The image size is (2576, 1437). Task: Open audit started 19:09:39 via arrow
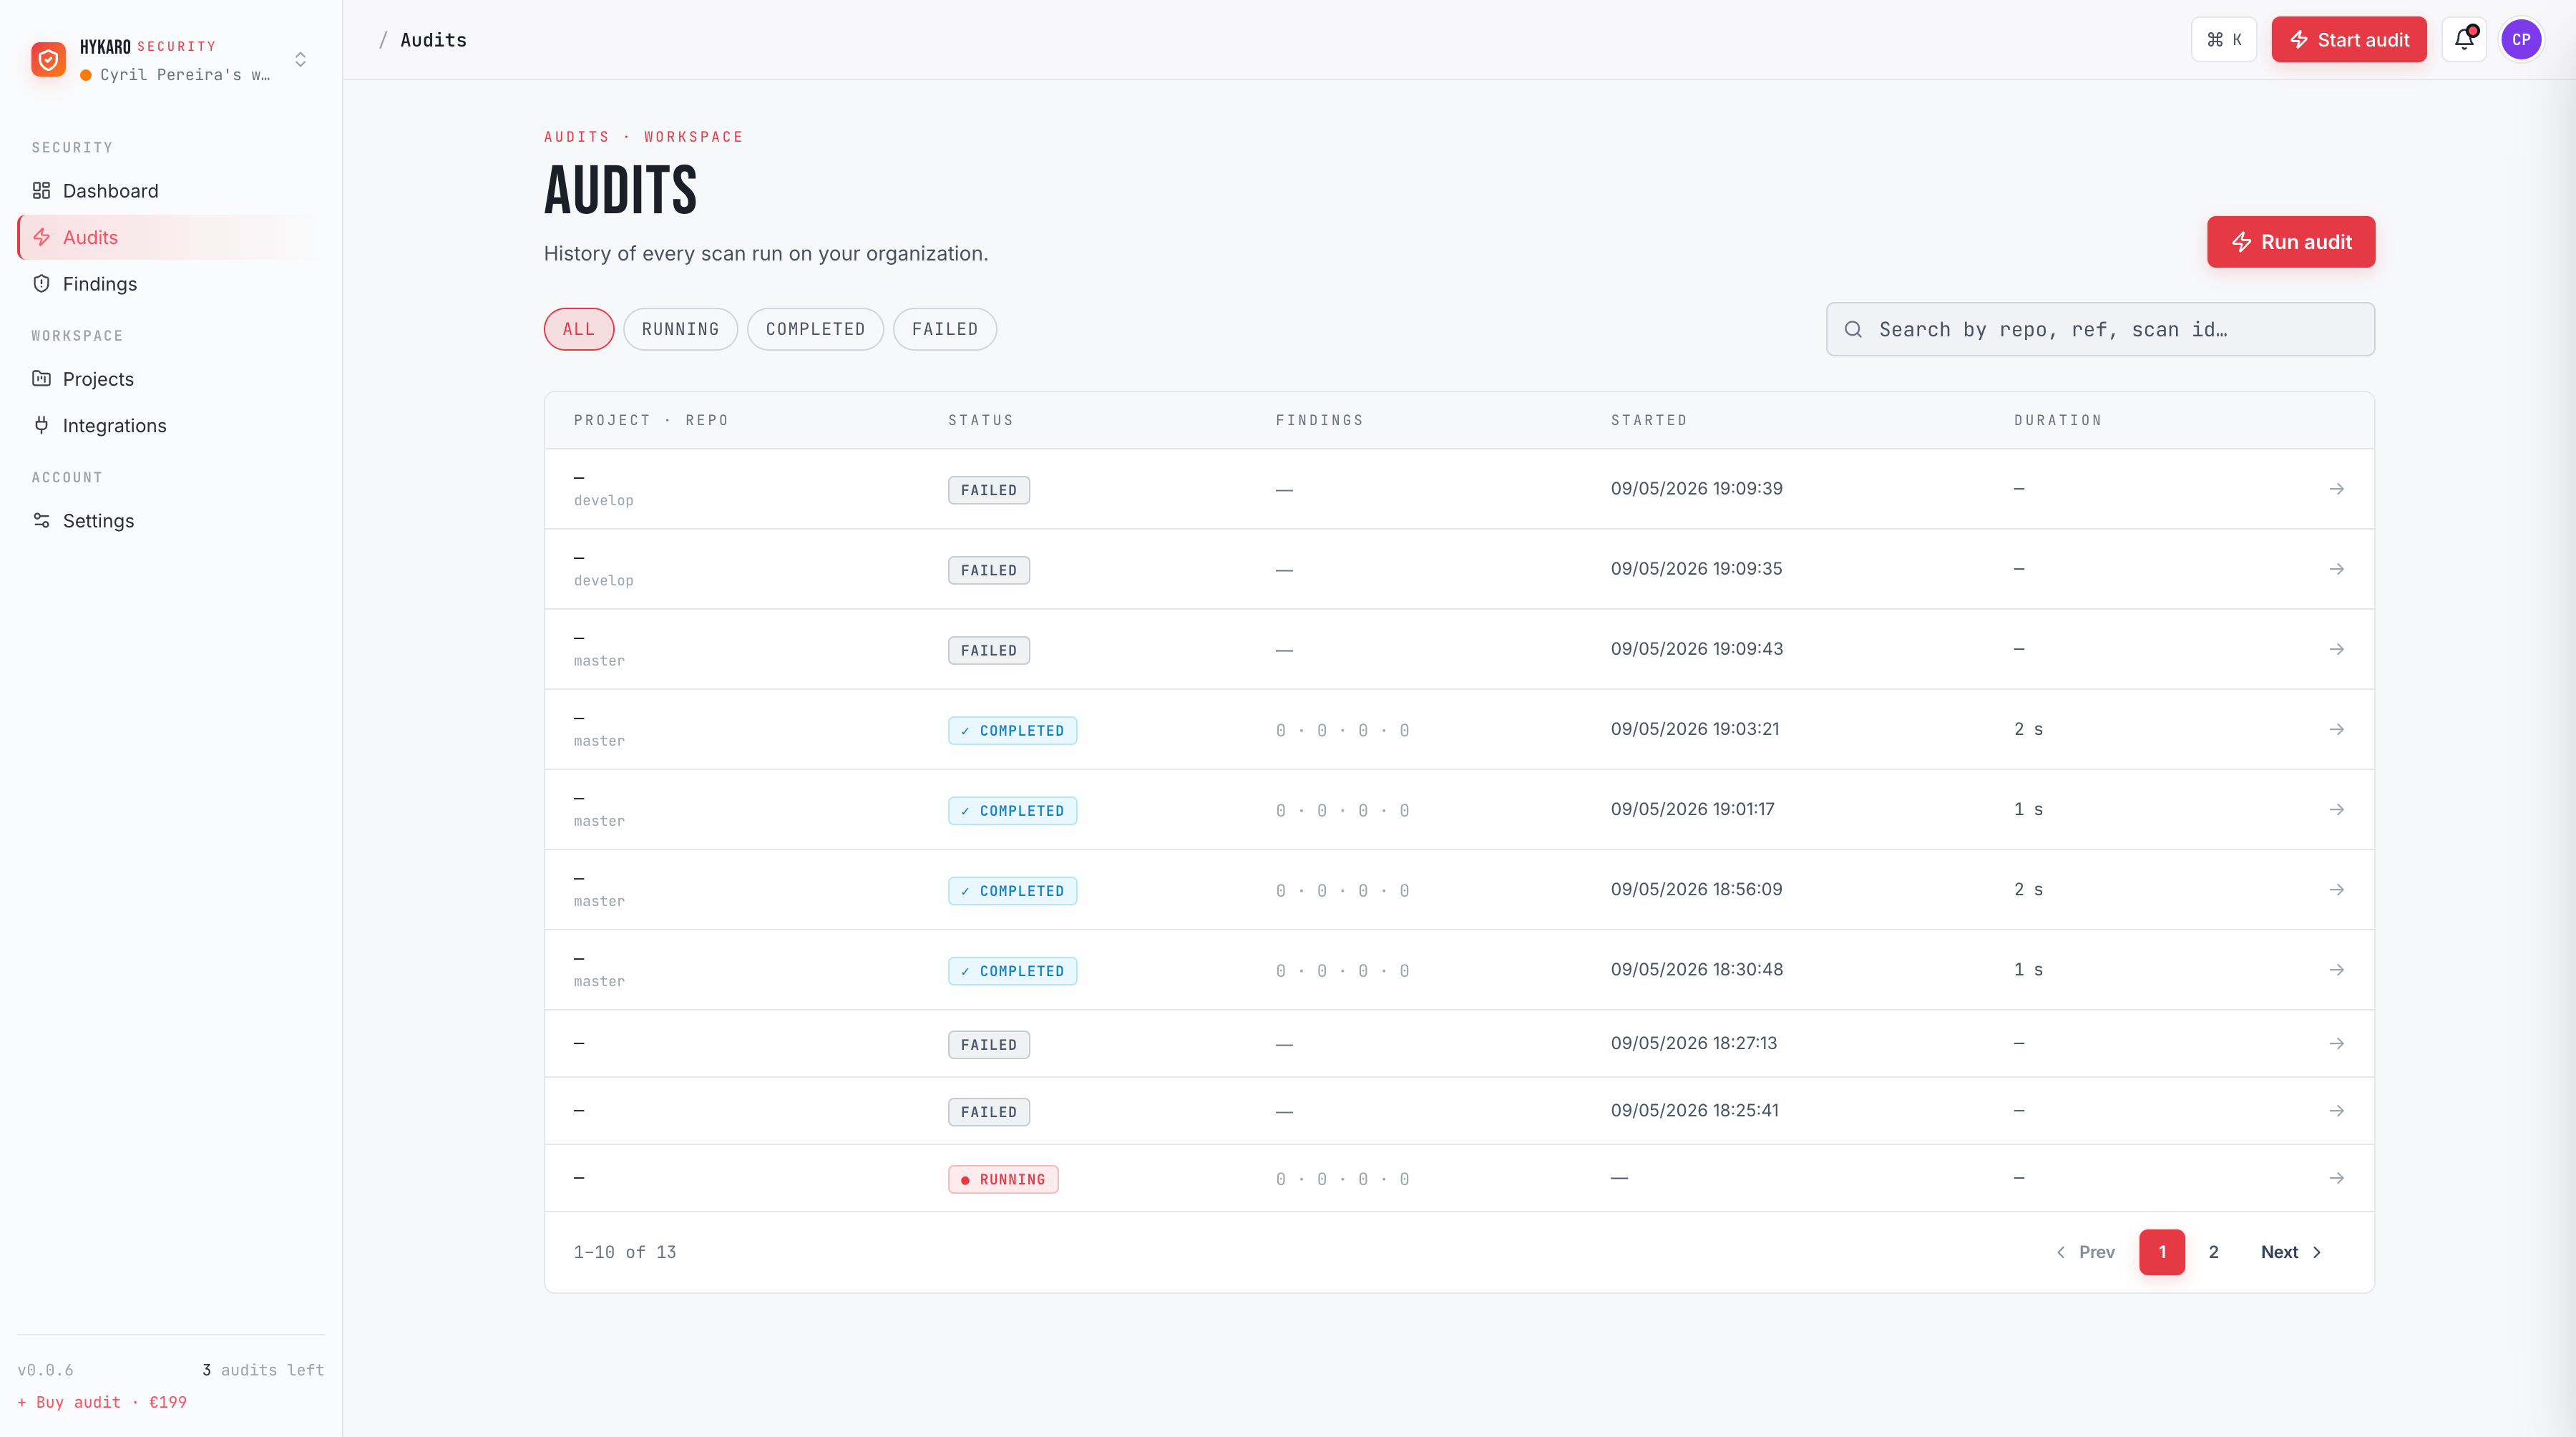click(x=2336, y=489)
